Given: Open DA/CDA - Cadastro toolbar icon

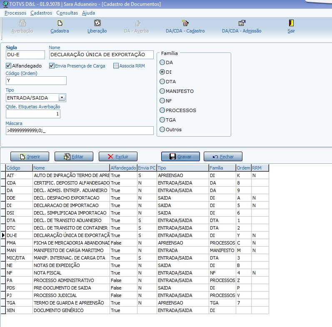Looking at the screenshot, I should pos(185,23).
